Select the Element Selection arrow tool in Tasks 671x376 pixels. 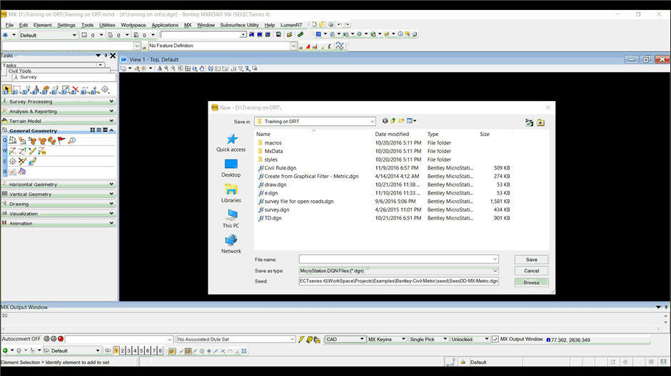[x=6, y=90]
